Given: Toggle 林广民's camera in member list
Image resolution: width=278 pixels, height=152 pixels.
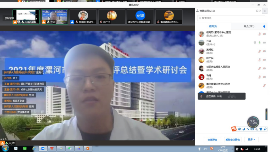Looking at the screenshot, I should coord(264,60).
